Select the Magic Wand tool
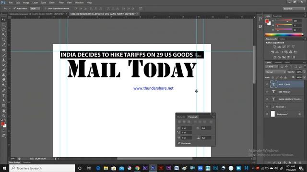 coord(3,35)
